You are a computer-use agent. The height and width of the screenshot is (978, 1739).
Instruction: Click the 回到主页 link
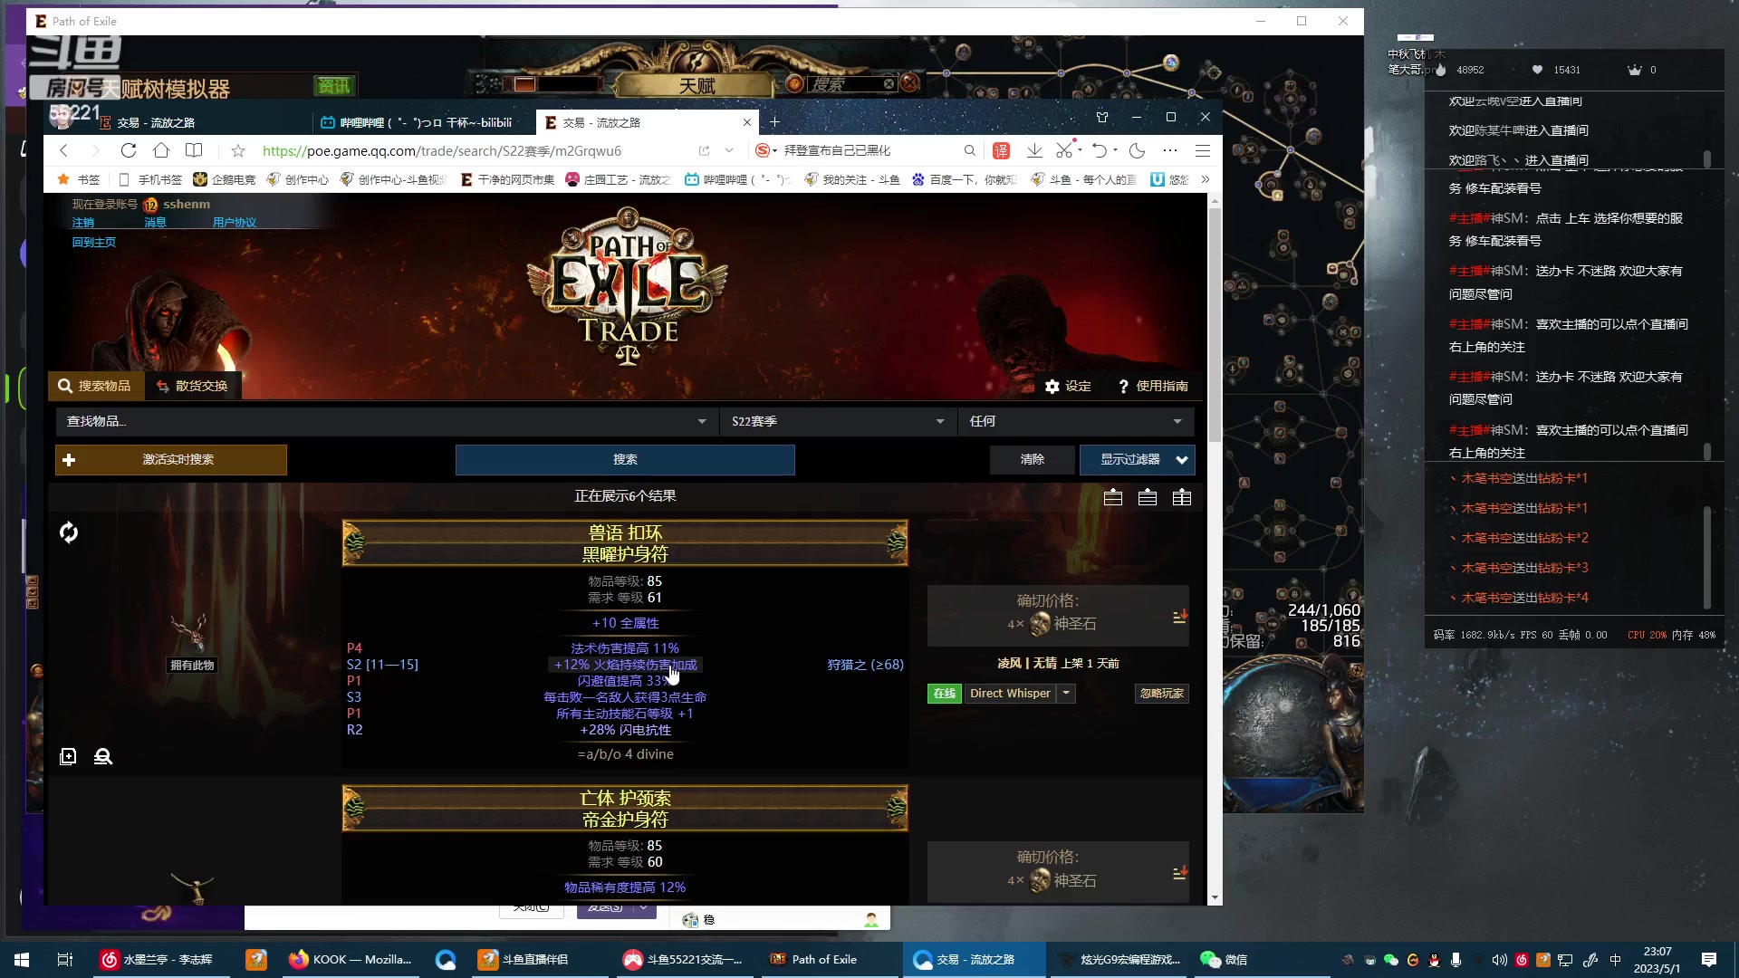[94, 242]
